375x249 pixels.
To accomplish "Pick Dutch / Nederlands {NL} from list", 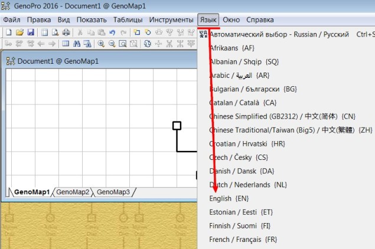I will click(248, 185).
